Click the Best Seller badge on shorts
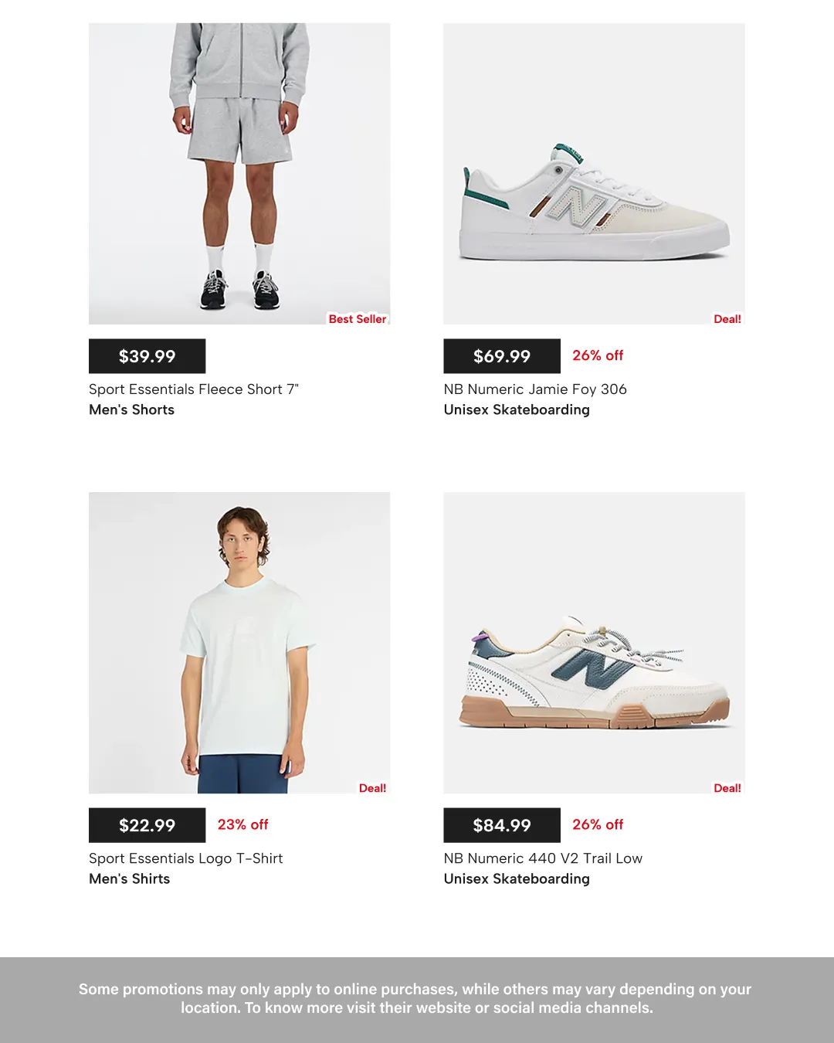Viewport: 834px width, 1043px height. pos(358,319)
